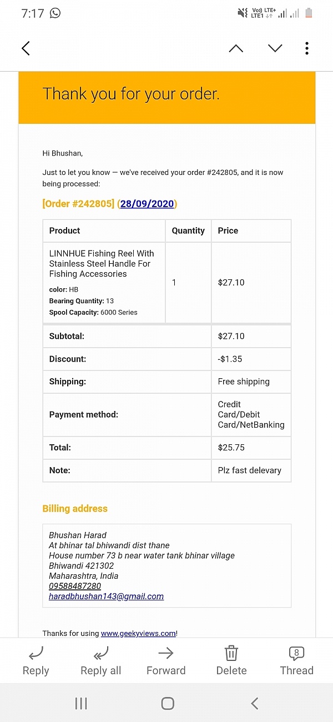Tap the LINNHUE Fishing Reel product name
The width and height of the screenshot is (333, 722).
tap(102, 263)
